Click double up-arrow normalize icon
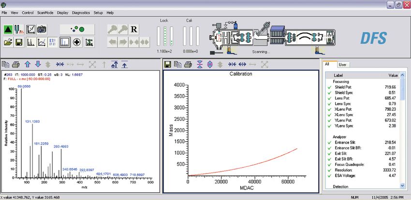This screenshot has width=411, height=200. tap(114, 64)
